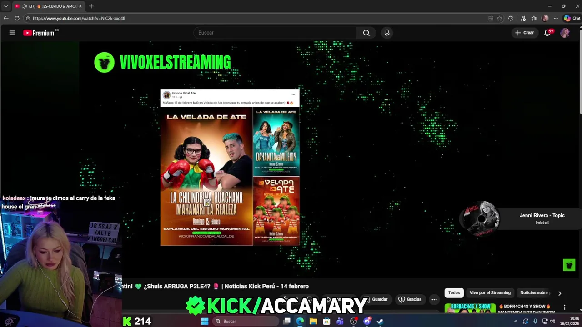
Task: Open the BORRACH4S Y SHOW thumbnail
Action: tap(470, 309)
